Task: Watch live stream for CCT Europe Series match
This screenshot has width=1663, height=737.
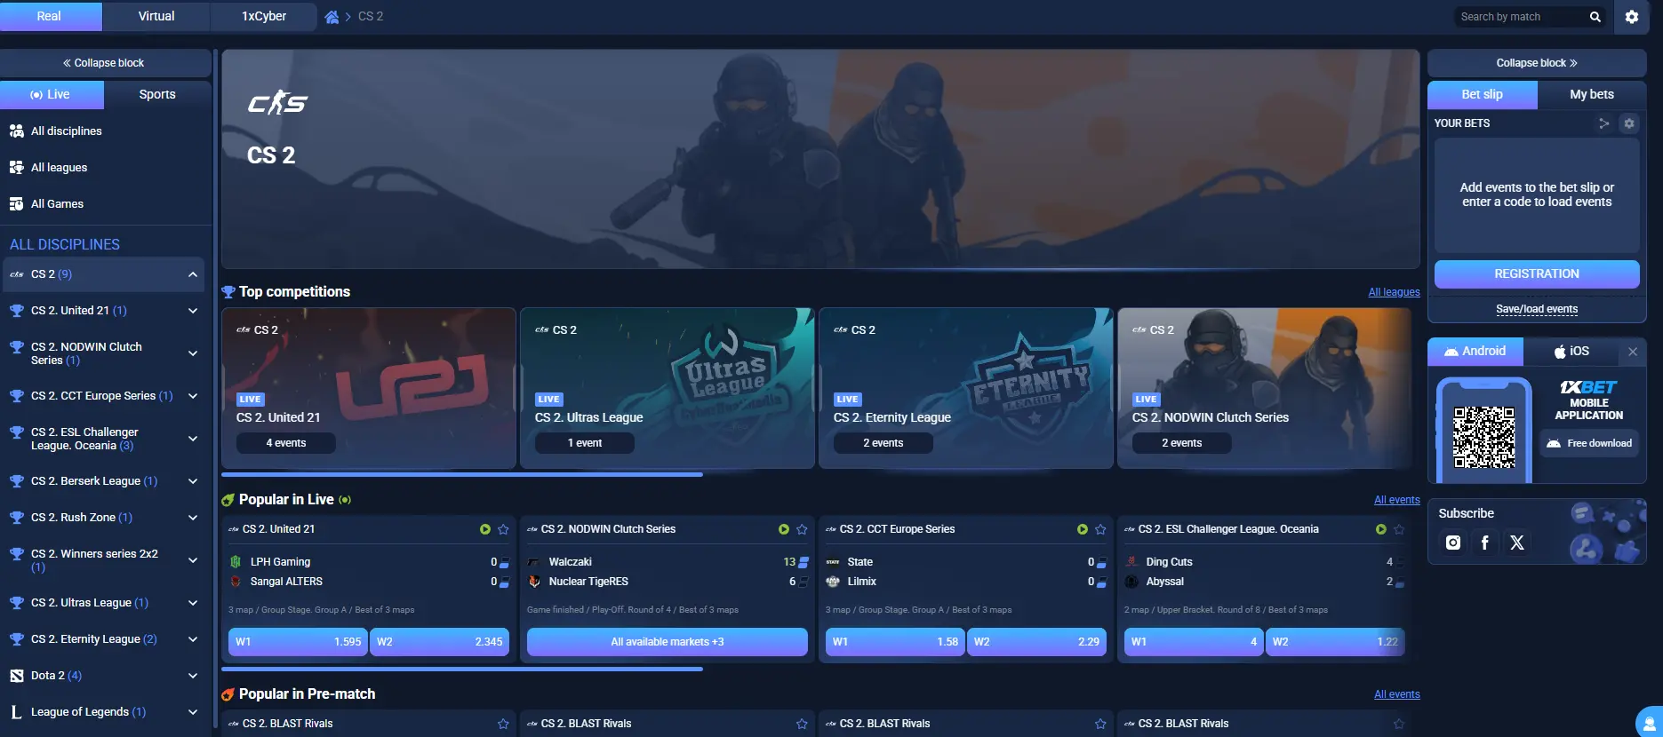Action: (1083, 529)
